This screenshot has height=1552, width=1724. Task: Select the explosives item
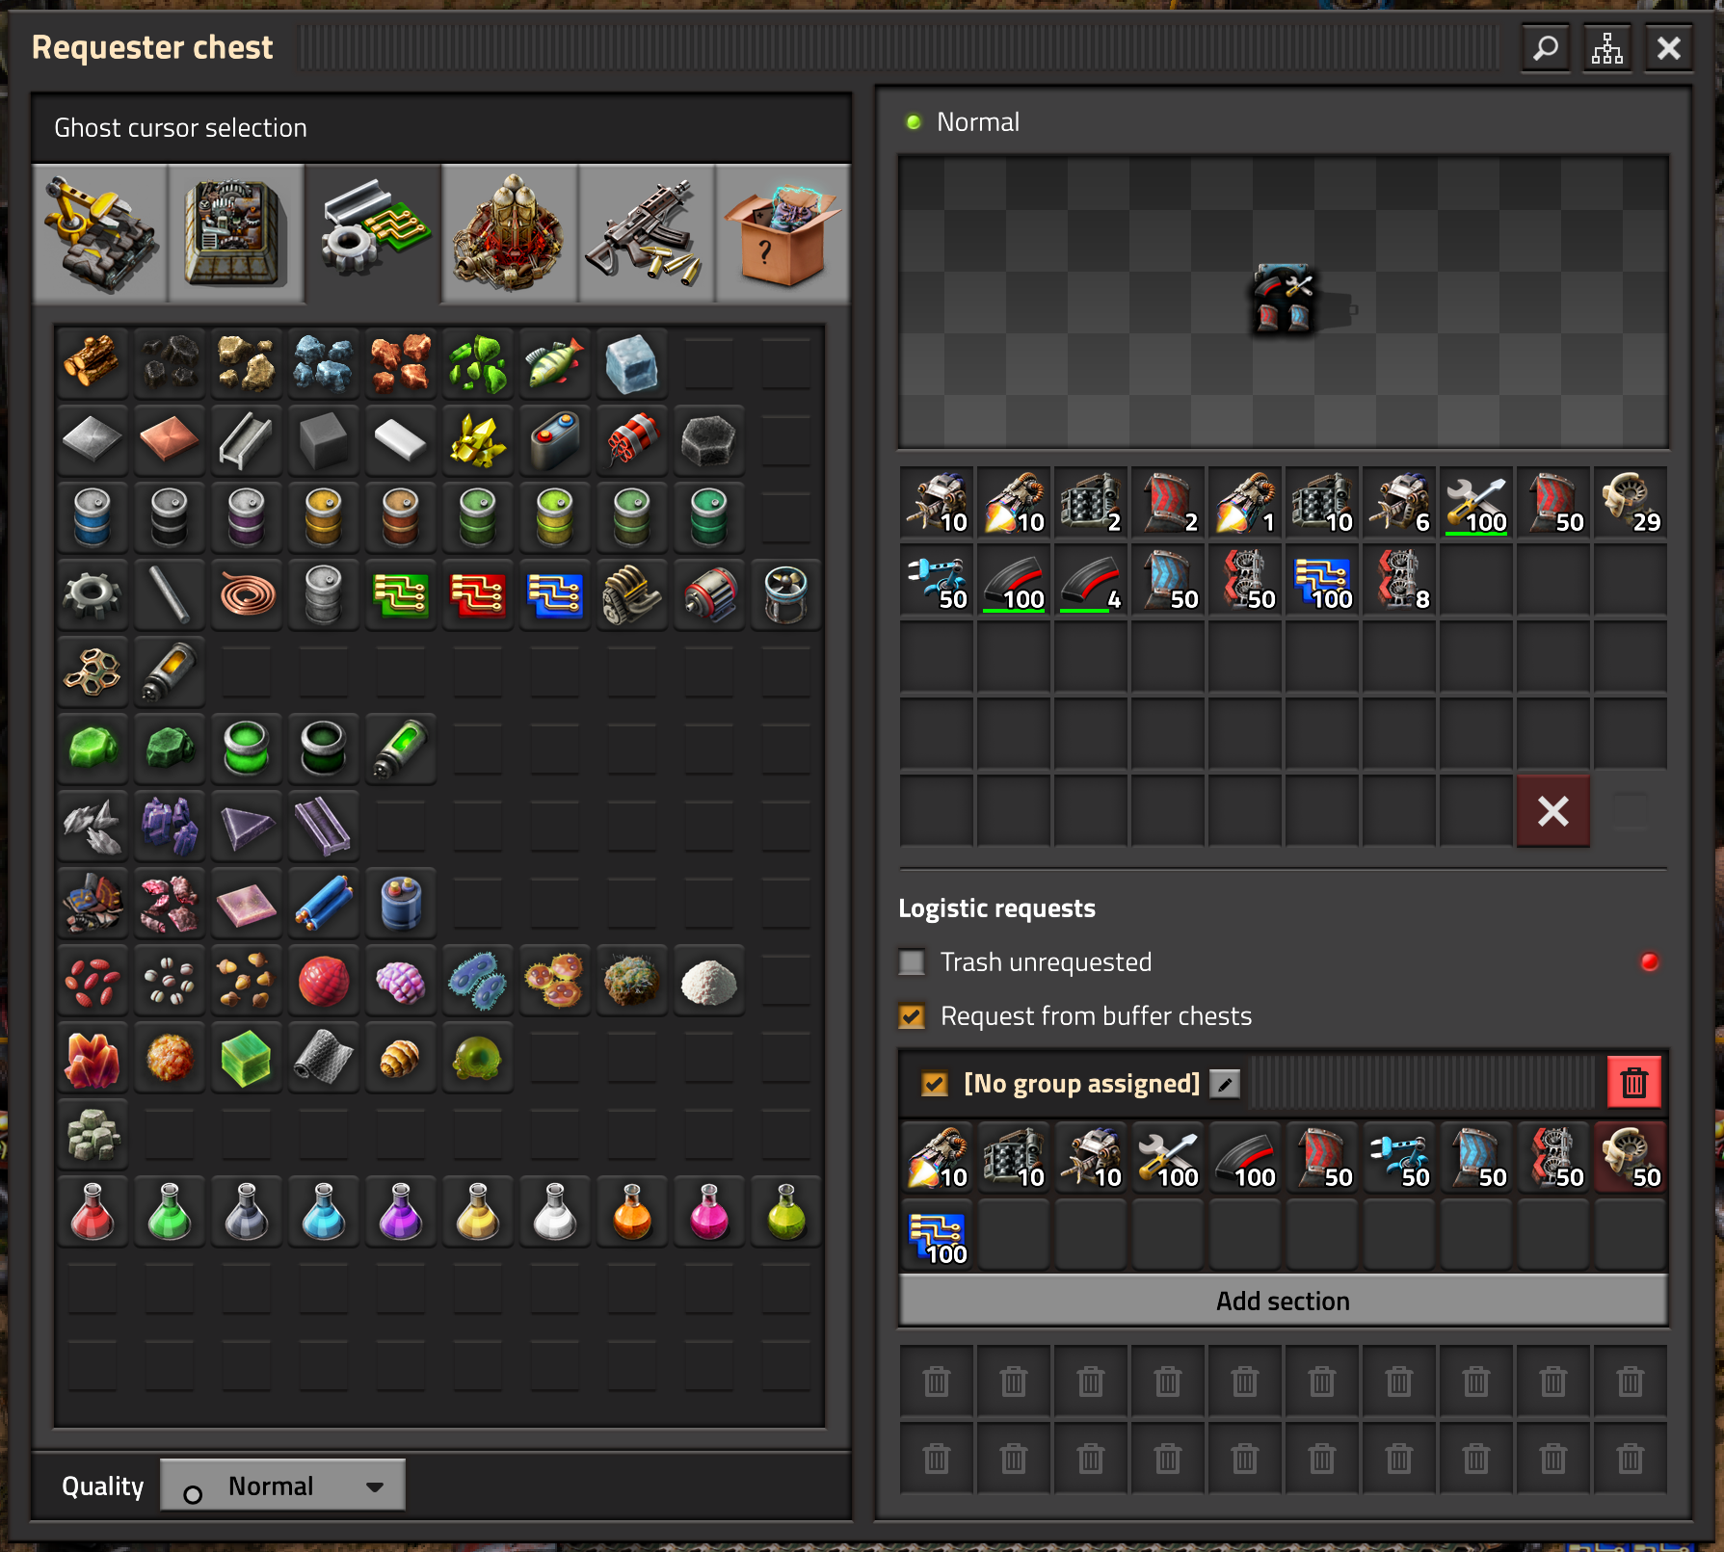pyautogui.click(x=632, y=440)
